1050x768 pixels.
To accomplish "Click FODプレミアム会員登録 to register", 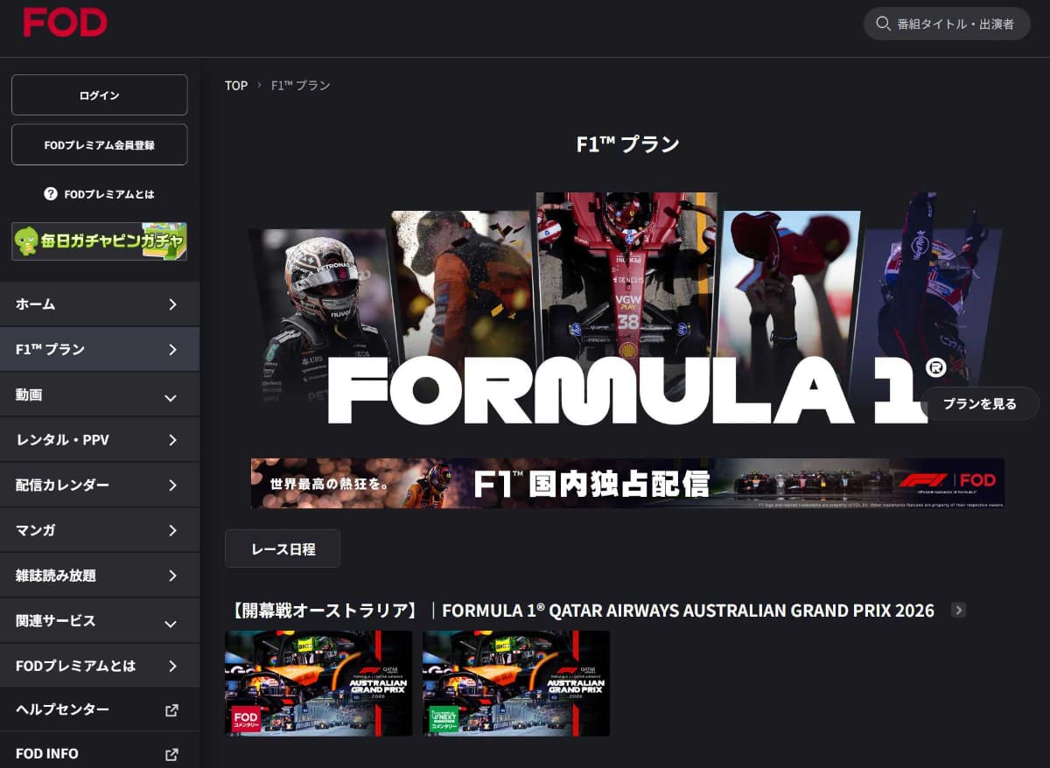I will (99, 144).
